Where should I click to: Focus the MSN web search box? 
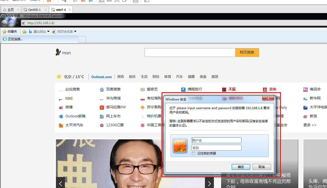click(190, 52)
